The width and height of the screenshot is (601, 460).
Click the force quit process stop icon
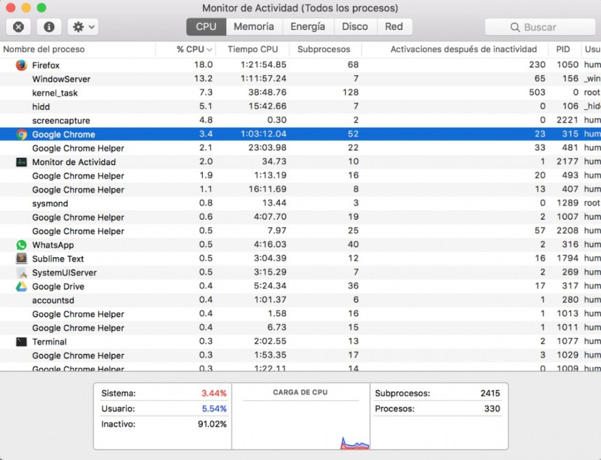19,27
